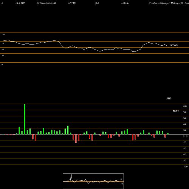This screenshot has width=189, height=189.
Task: Click the 'SI & MR' header text
Action: (20, 3)
